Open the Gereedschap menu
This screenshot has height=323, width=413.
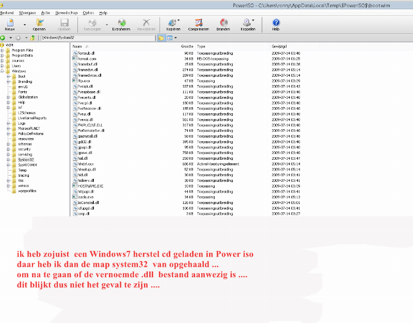pyautogui.click(x=67, y=12)
